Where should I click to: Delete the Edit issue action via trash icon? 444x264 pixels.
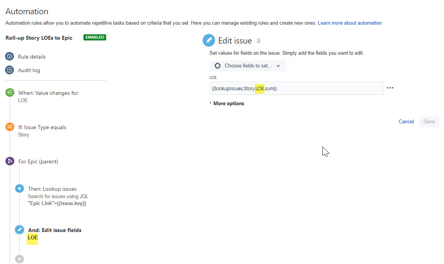pyautogui.click(x=259, y=41)
